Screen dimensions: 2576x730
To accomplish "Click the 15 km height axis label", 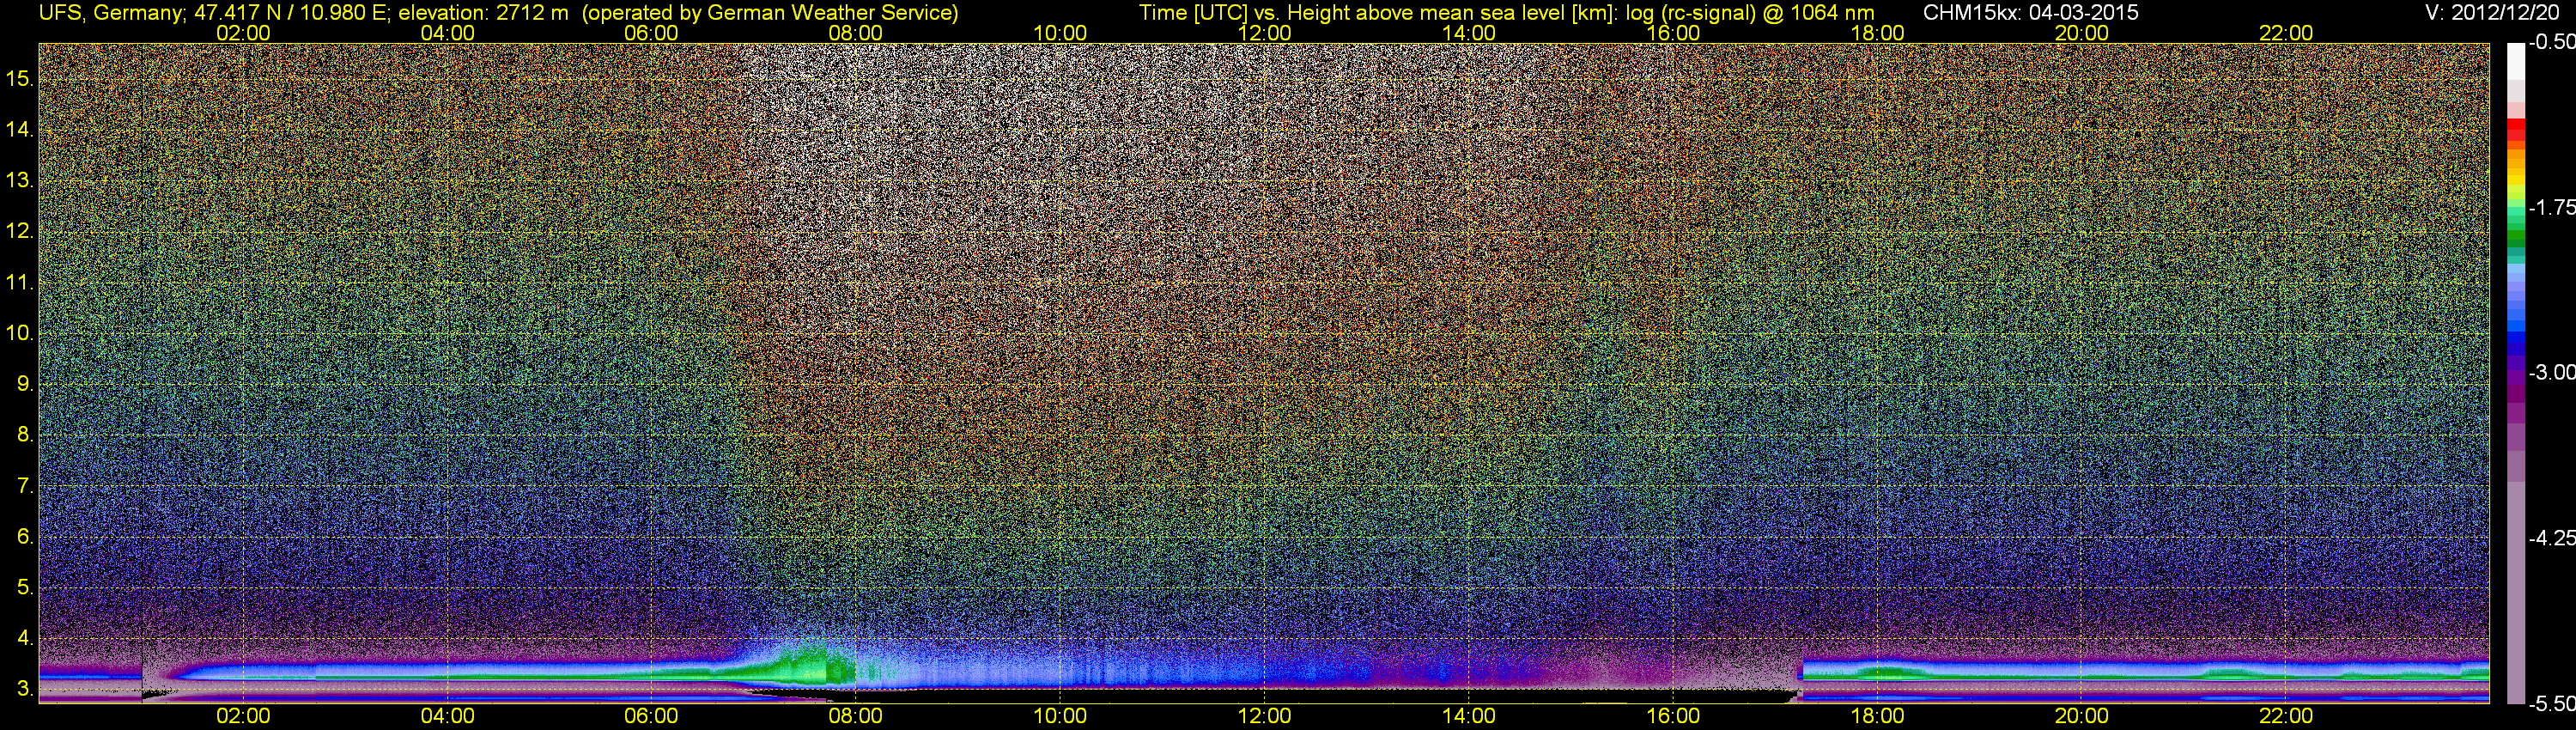I will [x=19, y=79].
